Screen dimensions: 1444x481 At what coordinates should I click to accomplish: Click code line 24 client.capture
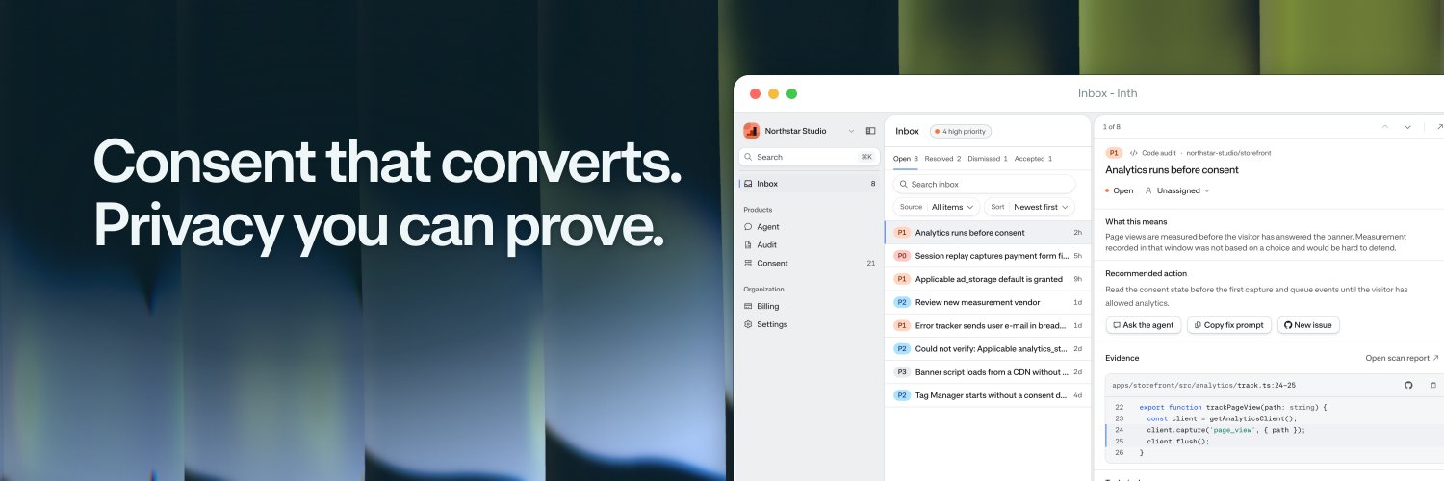click(x=1225, y=430)
